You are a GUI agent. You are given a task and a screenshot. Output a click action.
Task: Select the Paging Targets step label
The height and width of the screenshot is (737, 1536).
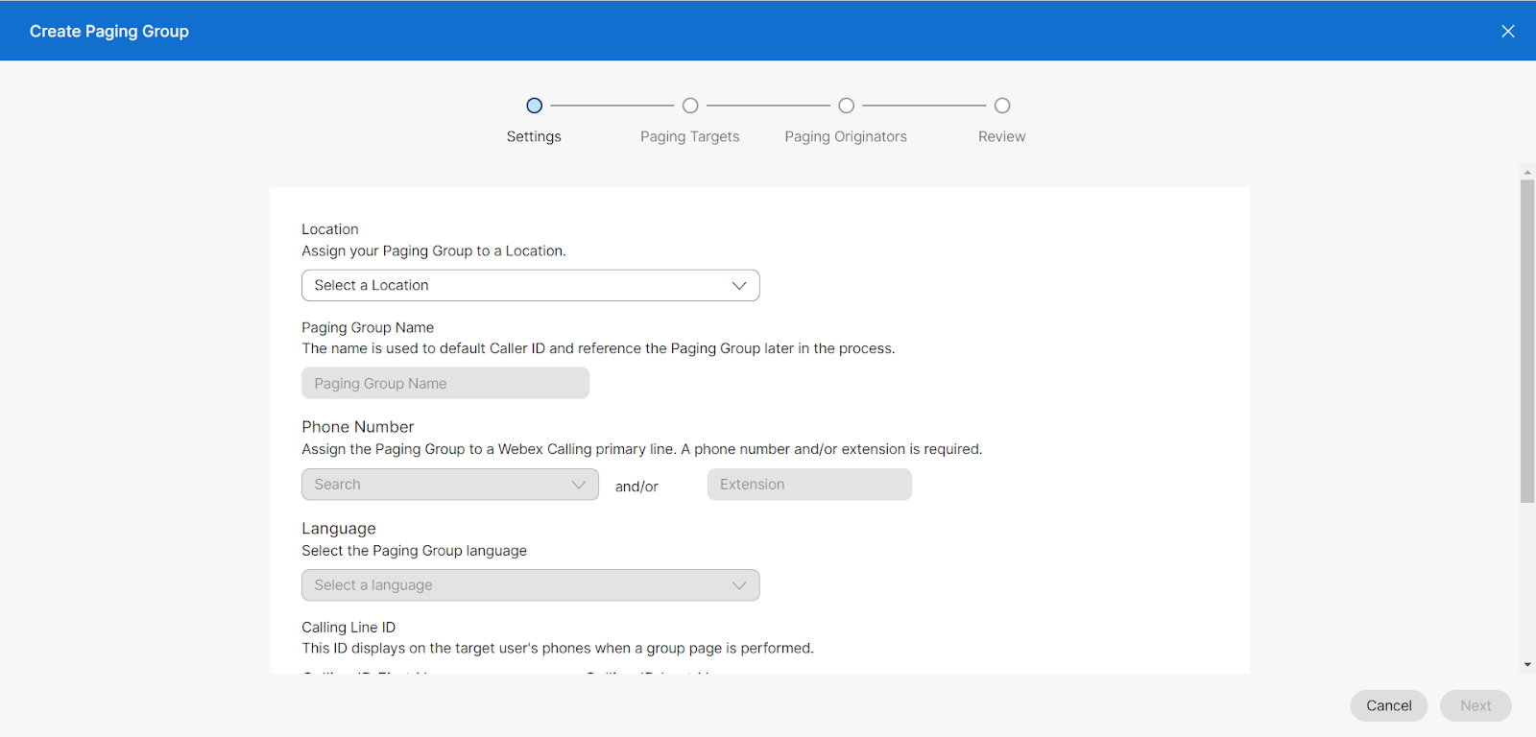pos(690,136)
